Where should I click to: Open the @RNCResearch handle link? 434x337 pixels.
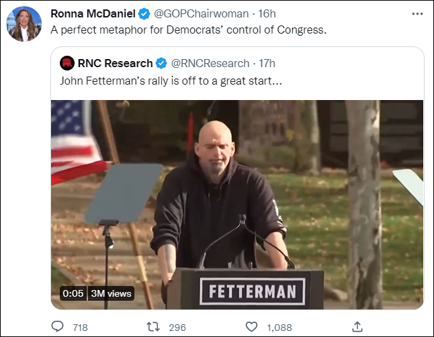click(210, 64)
